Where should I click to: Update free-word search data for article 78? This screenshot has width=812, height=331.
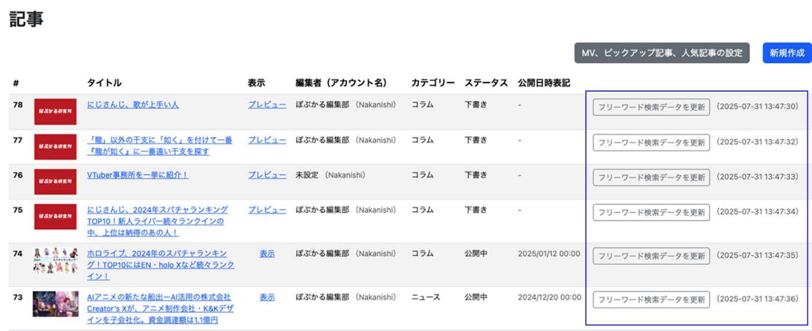[x=651, y=107]
